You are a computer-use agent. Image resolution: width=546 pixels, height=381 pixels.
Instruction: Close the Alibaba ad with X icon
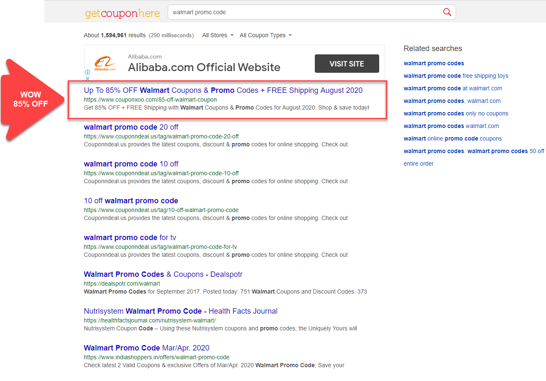[87, 78]
